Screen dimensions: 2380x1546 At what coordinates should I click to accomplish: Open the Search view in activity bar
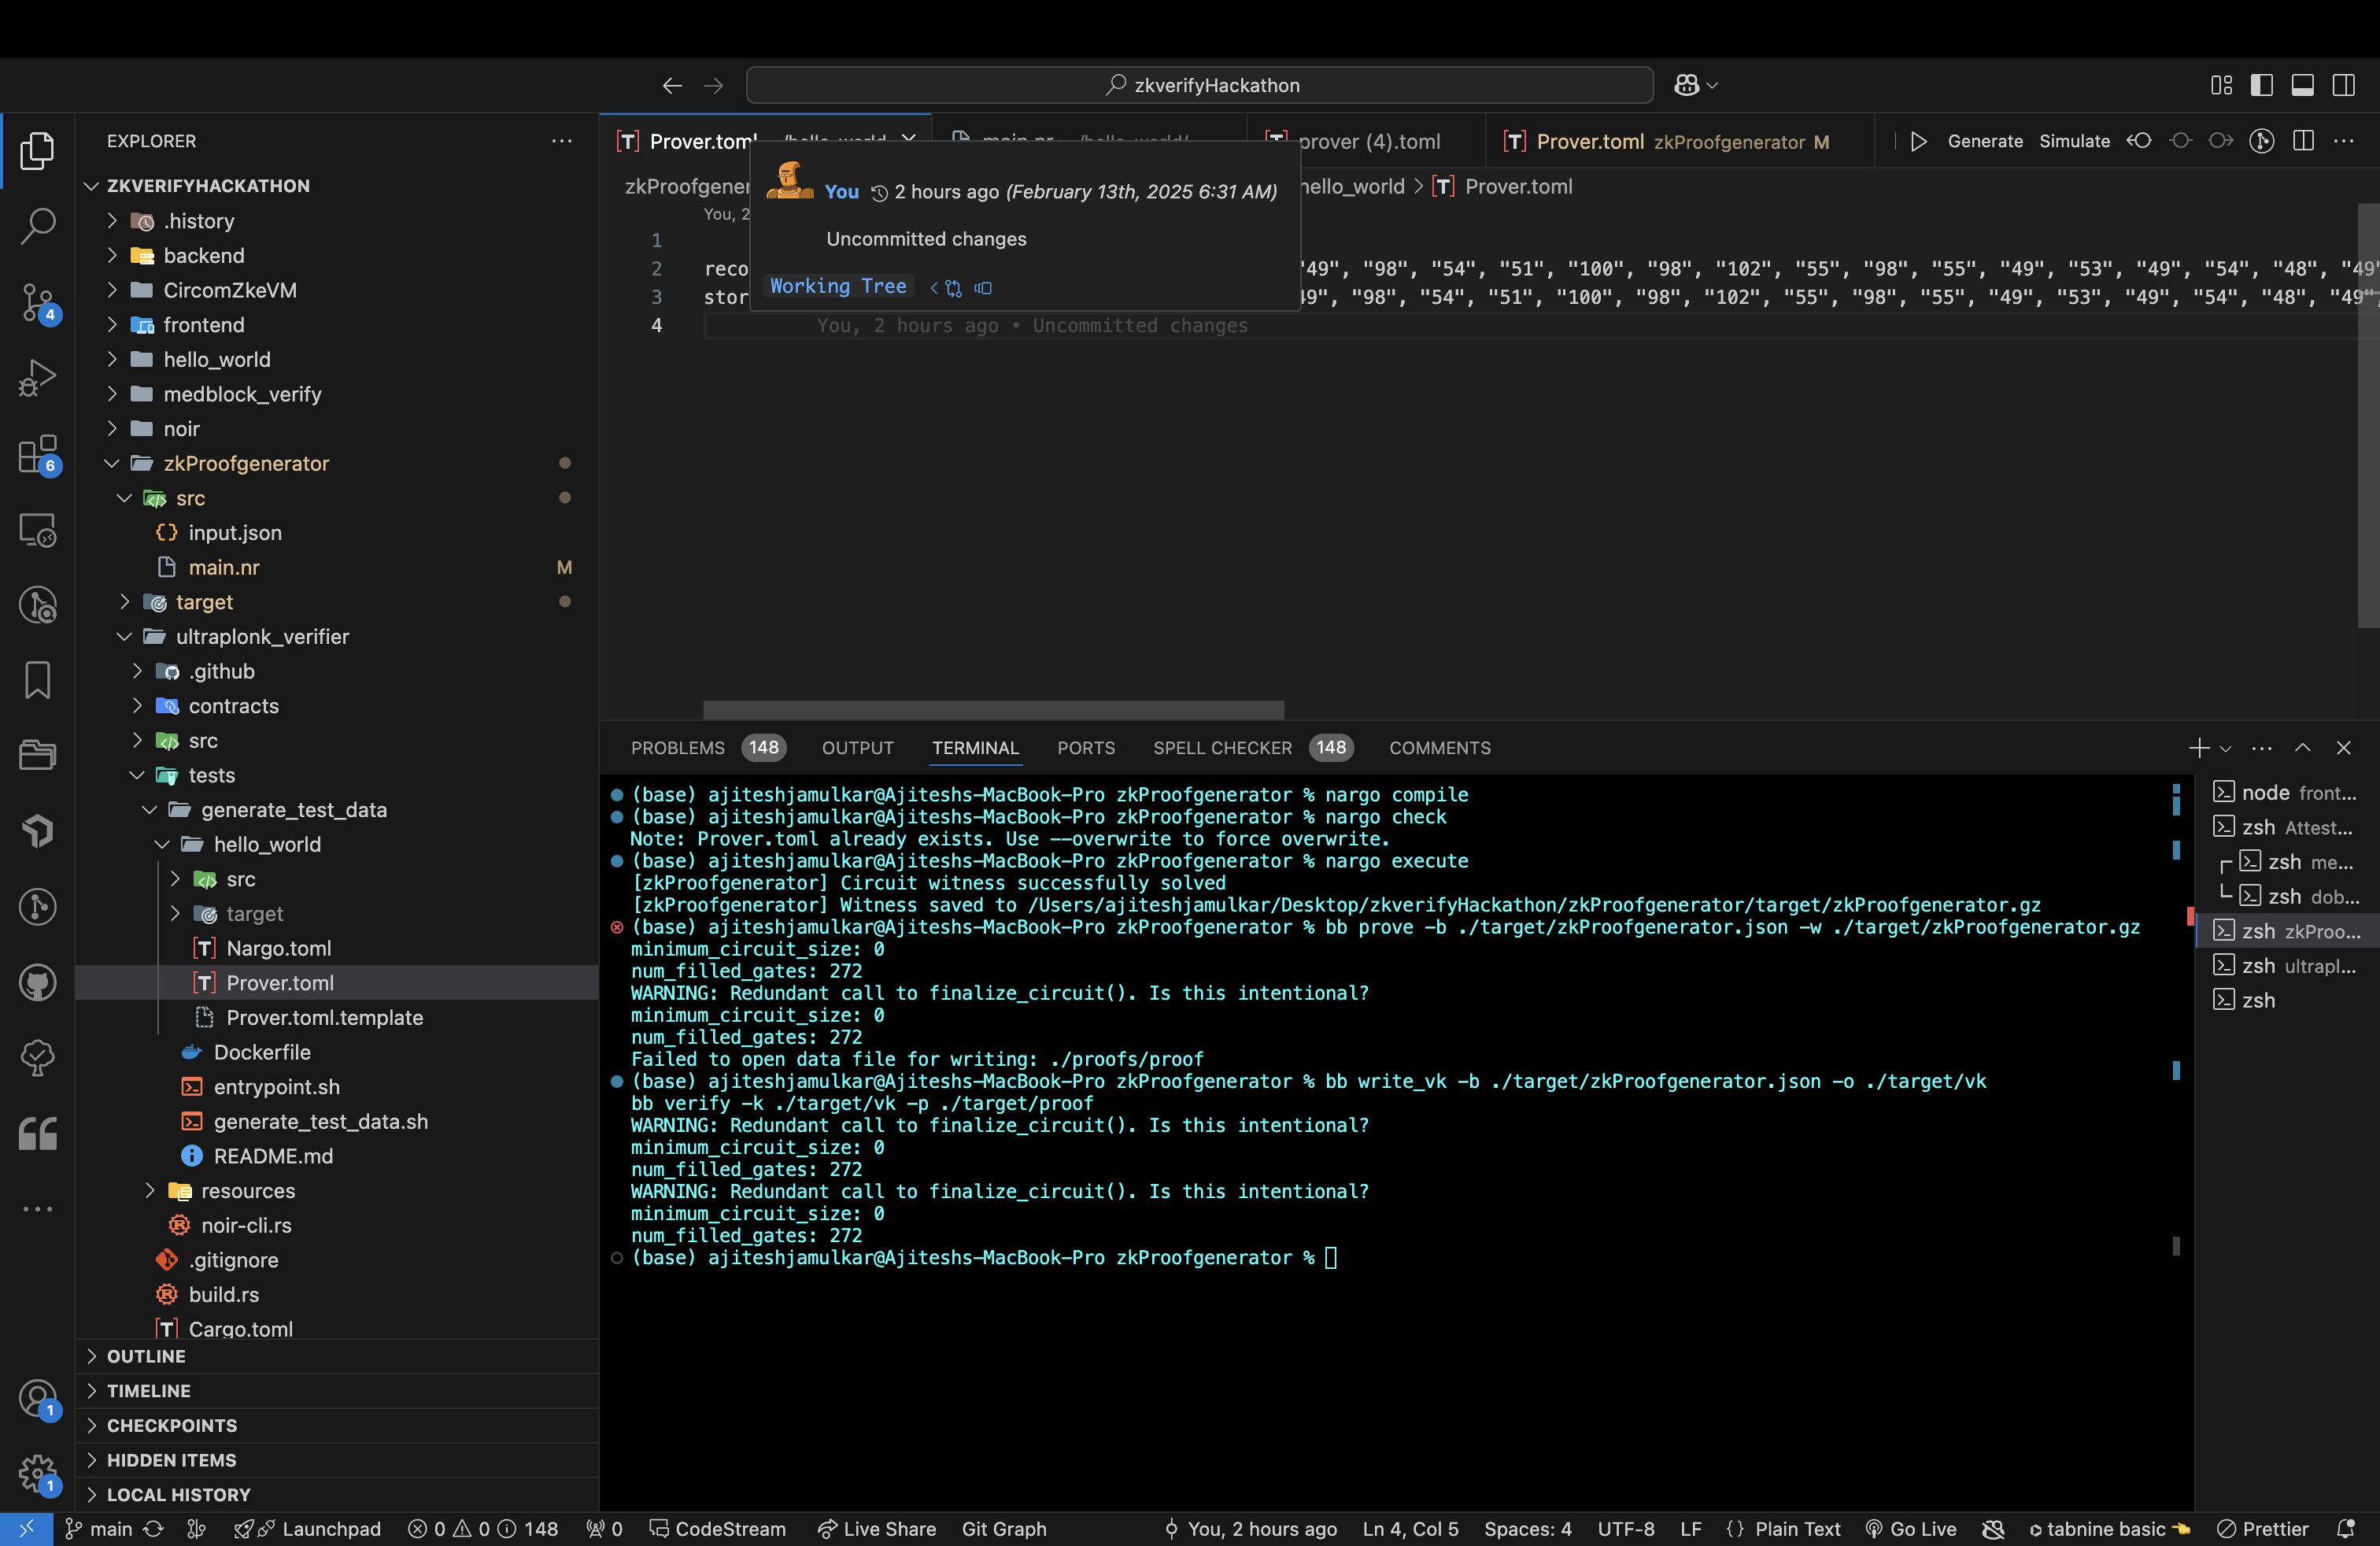37,225
